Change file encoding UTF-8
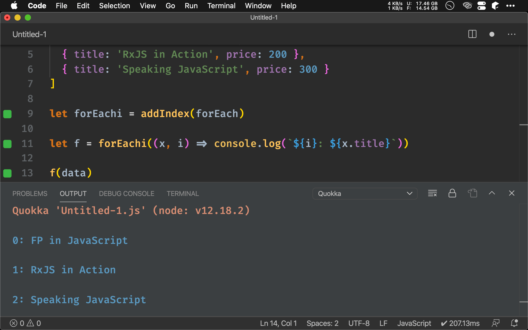Image resolution: width=528 pixels, height=330 pixels. point(359,323)
